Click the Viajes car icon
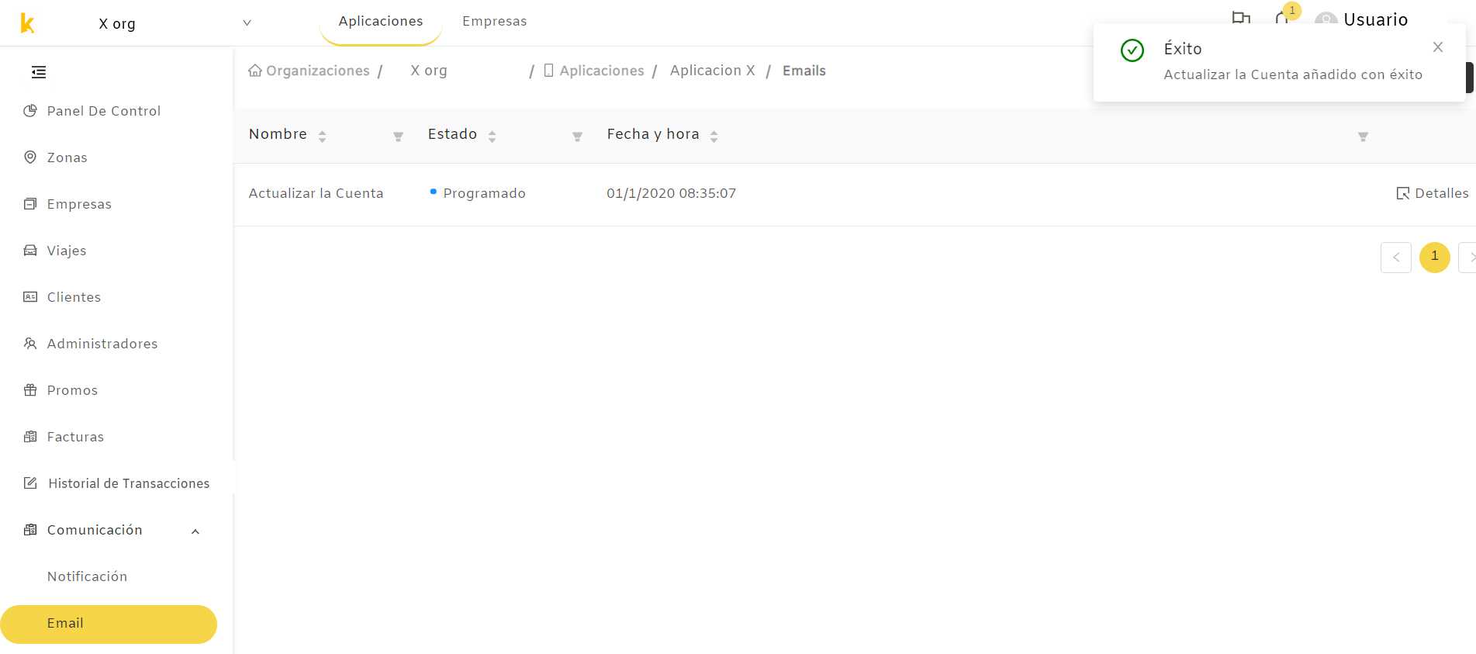This screenshot has width=1476, height=654. [30, 250]
